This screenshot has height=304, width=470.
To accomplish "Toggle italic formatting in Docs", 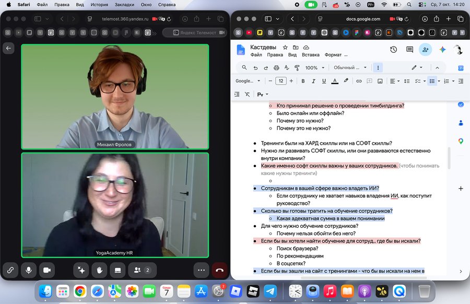I will [x=313, y=81].
